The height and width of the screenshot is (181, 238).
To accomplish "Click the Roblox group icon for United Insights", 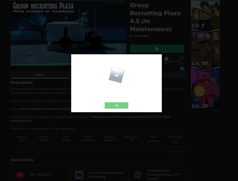I will pos(138,174).
